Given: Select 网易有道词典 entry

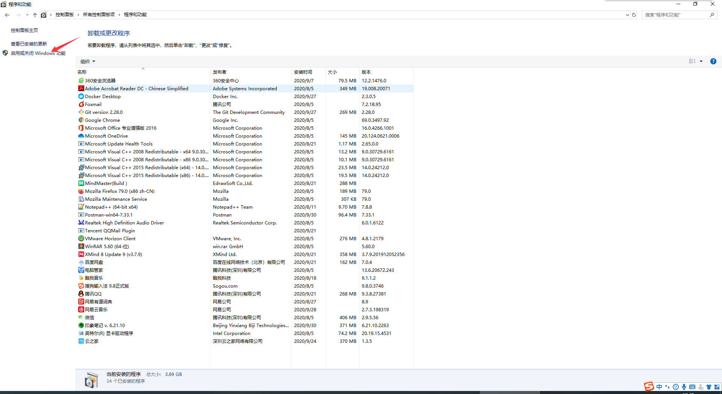Looking at the screenshot, I should (x=245, y=302).
